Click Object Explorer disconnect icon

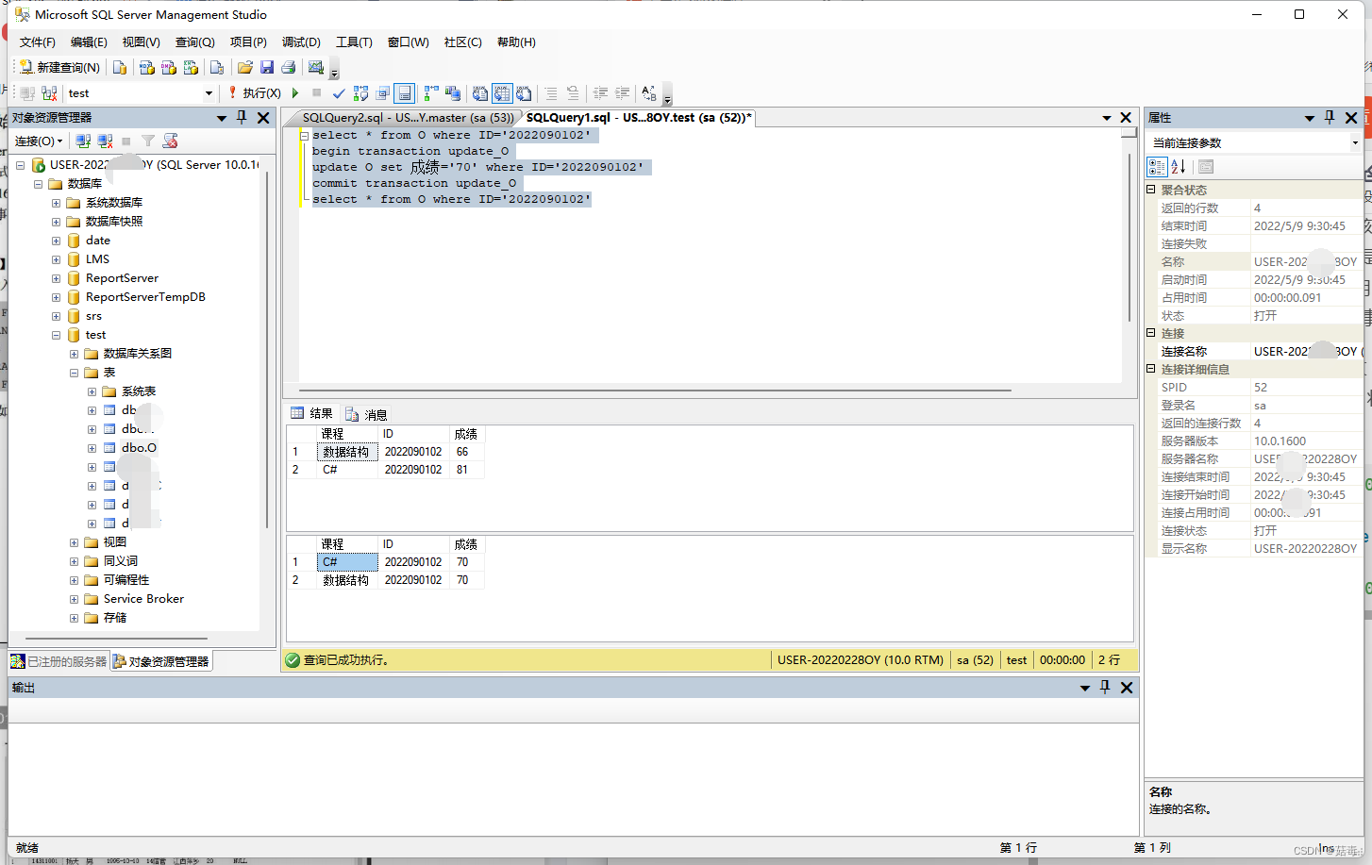(x=105, y=141)
